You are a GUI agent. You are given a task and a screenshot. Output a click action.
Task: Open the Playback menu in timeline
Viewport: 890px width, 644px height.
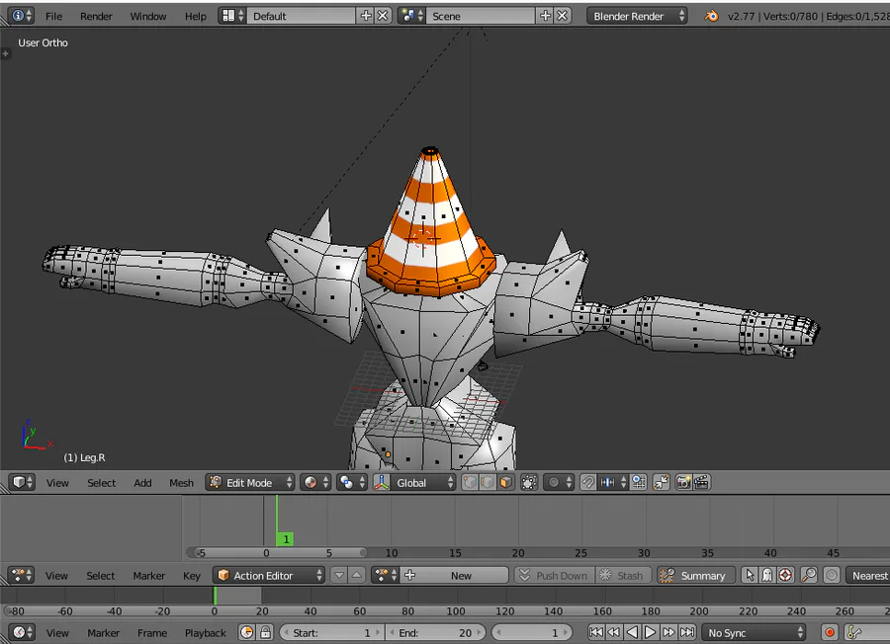(205, 633)
